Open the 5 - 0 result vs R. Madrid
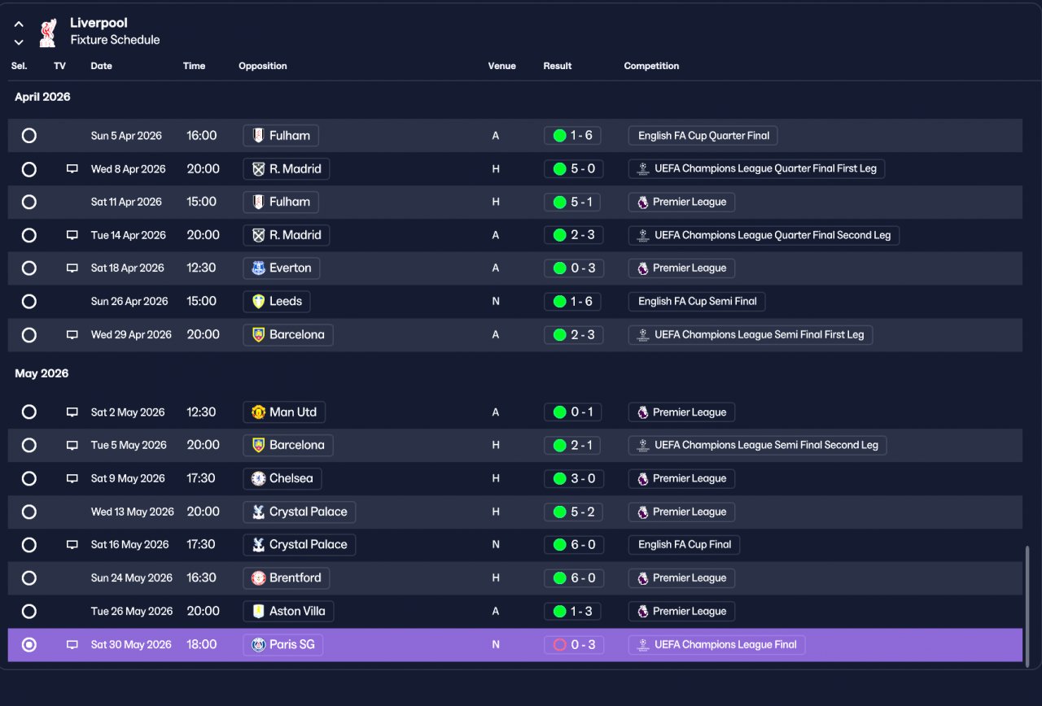Viewport: 1042px width, 706px height. coord(574,169)
